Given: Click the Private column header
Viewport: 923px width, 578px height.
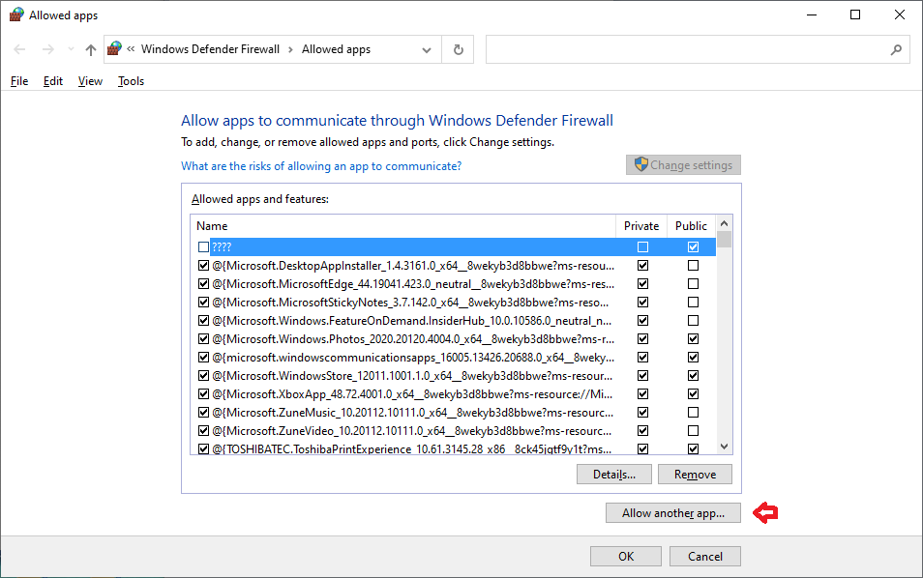Looking at the screenshot, I should click(x=641, y=226).
